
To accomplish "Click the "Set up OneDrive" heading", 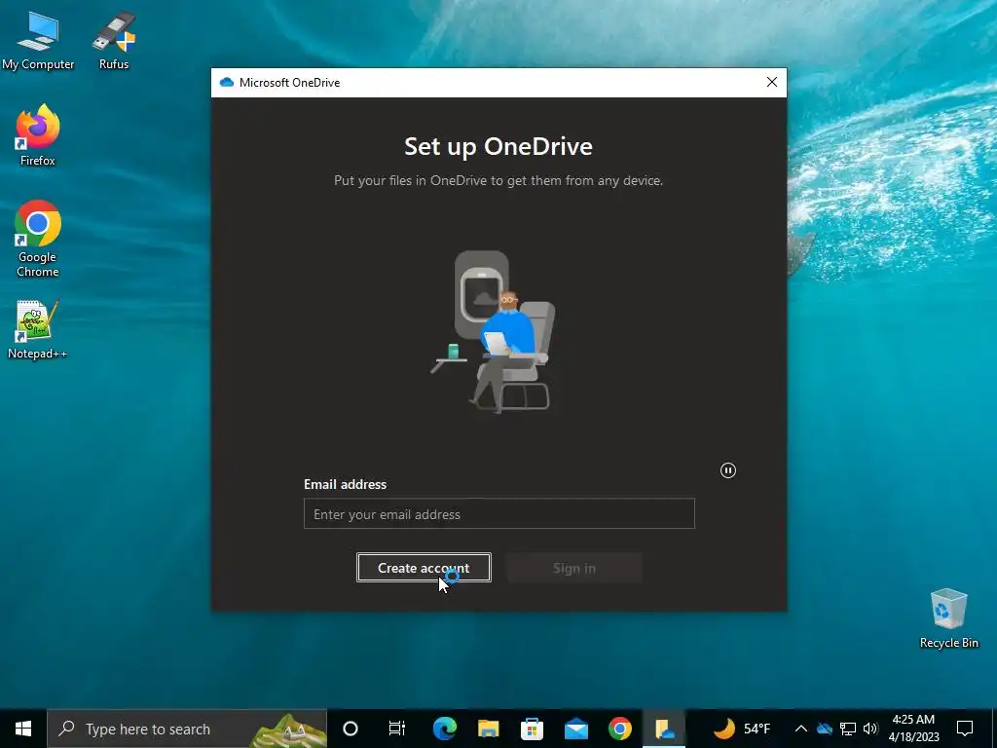I will click(x=498, y=146).
